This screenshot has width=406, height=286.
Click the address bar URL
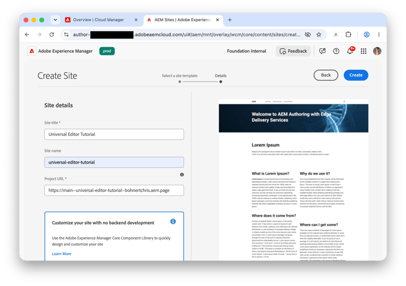[186, 35]
